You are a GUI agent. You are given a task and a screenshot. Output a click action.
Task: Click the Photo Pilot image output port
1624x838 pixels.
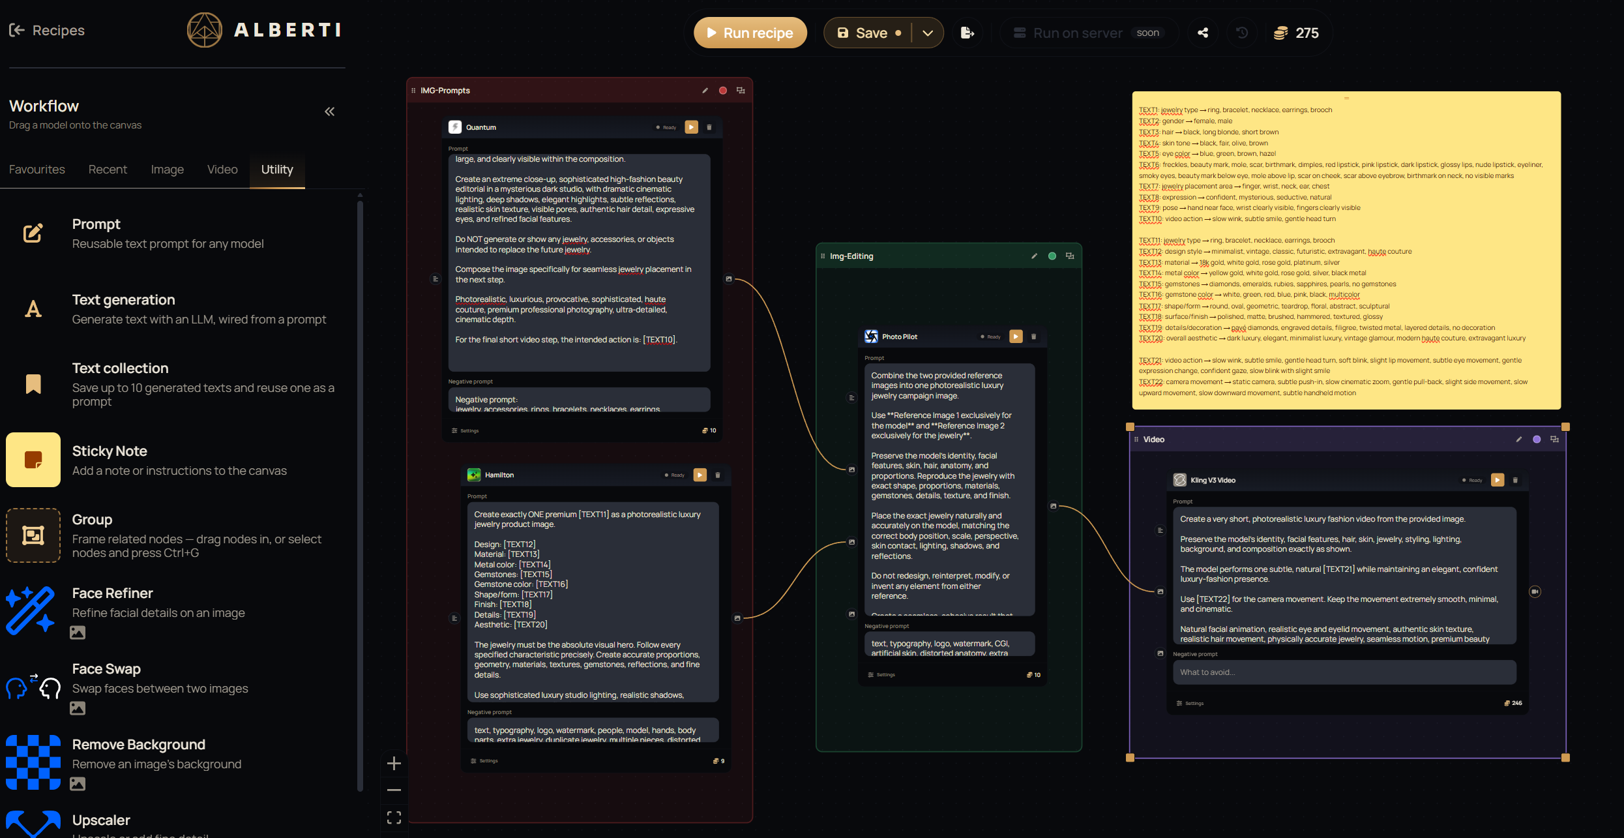click(x=1053, y=506)
